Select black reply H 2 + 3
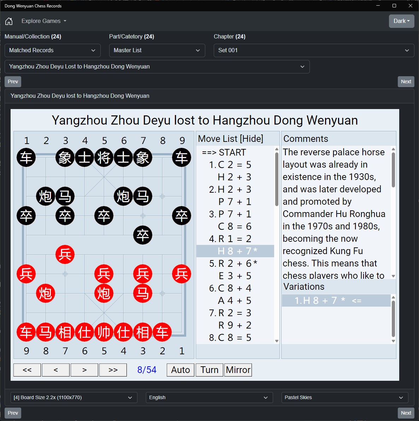This screenshot has width=419, height=421. [x=235, y=177]
